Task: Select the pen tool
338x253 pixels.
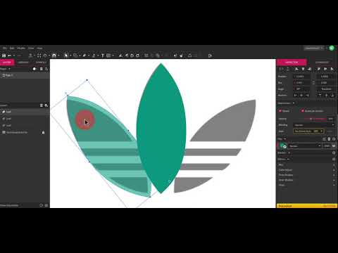Action: (x=84, y=56)
